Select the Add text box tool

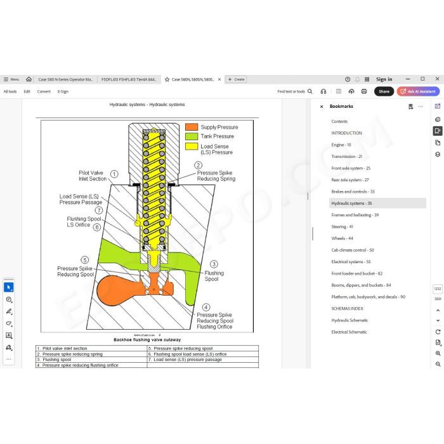pos(9,336)
